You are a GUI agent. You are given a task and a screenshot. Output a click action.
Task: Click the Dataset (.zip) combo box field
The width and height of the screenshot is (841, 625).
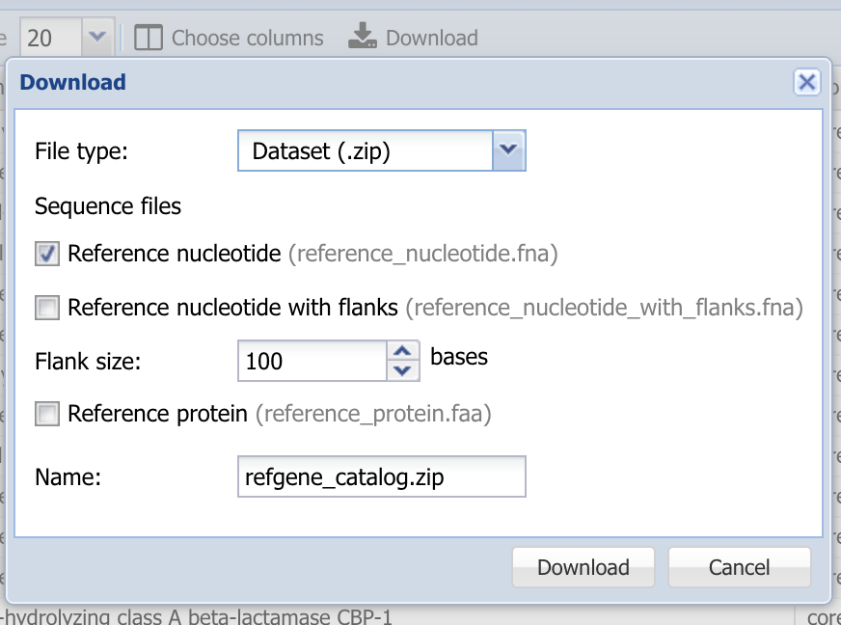pyautogui.click(x=366, y=150)
